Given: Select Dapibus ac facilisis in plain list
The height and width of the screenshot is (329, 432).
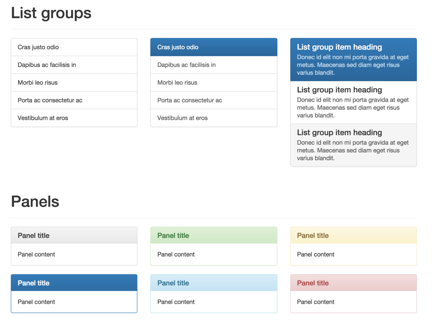Looking at the screenshot, I should point(74,65).
